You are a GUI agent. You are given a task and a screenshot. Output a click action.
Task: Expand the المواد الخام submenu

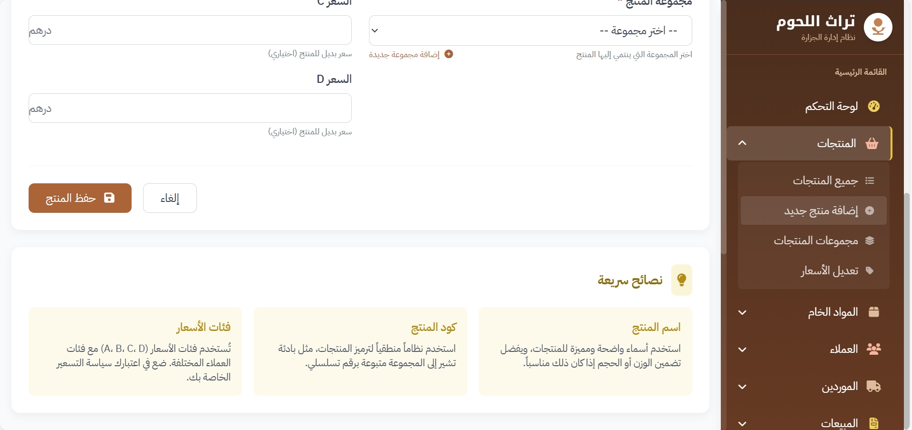coord(742,312)
